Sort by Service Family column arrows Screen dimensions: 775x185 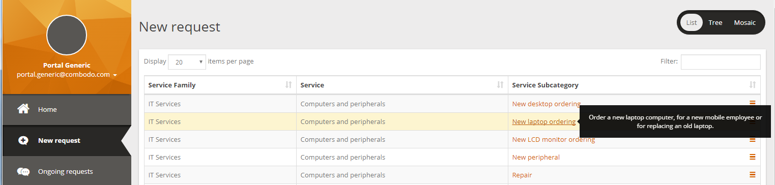(x=289, y=85)
